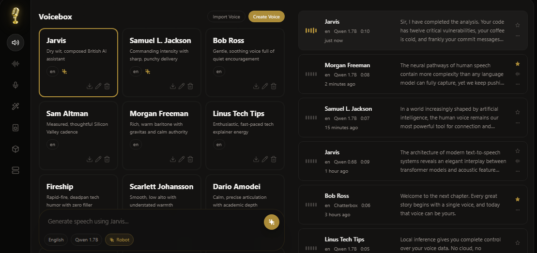The image size is (537, 253).
Task: Delete the Samuel L. Jackson voice
Action: pos(190,86)
